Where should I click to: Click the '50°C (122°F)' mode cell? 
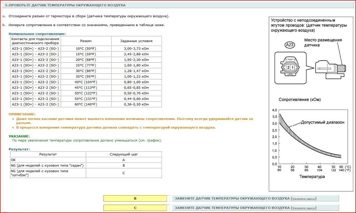(x=86, y=93)
